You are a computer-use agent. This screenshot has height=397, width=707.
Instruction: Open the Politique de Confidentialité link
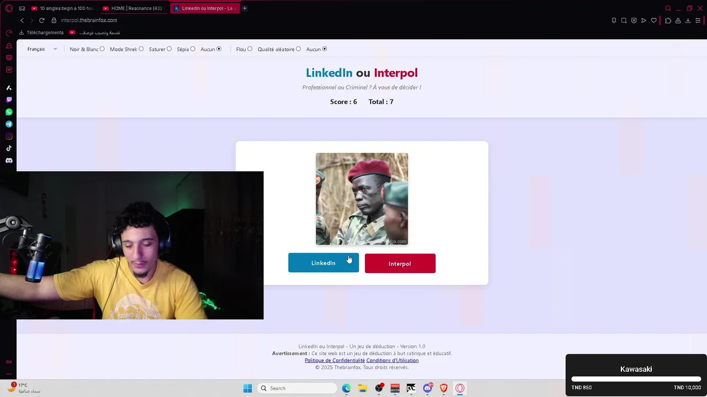click(335, 361)
